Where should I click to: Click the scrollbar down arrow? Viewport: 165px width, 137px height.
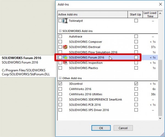[x=160, y=118]
